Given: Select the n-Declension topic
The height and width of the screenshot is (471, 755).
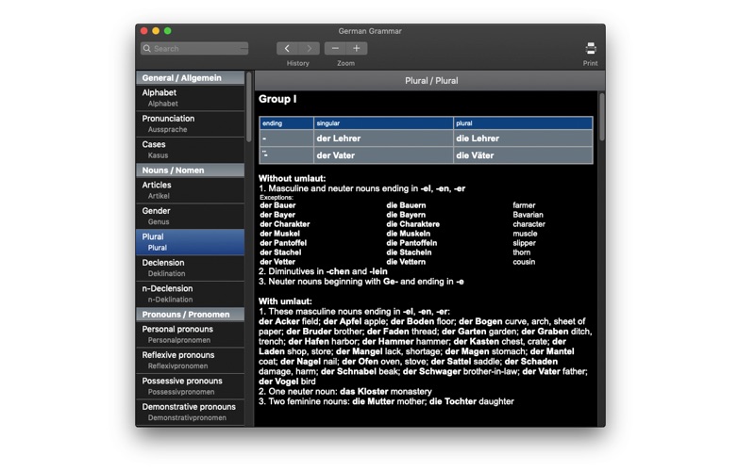Looking at the screenshot, I should coord(191,294).
